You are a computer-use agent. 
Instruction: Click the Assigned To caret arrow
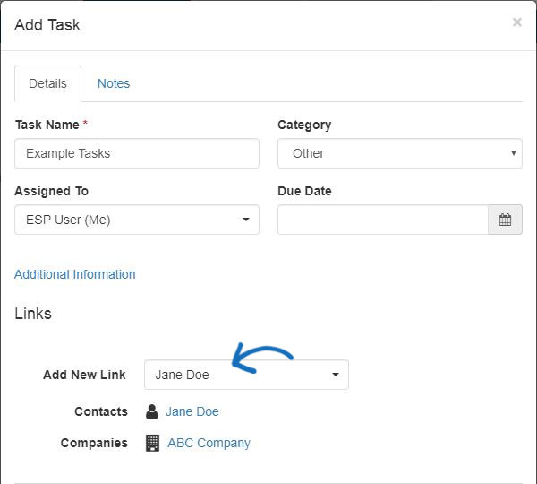tap(246, 220)
